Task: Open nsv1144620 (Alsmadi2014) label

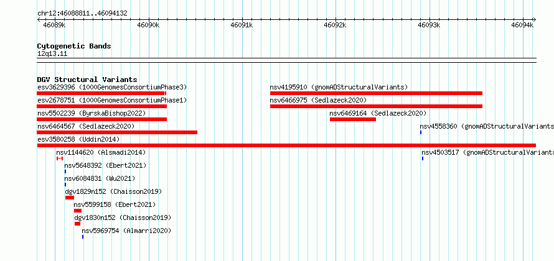Action: [101, 152]
